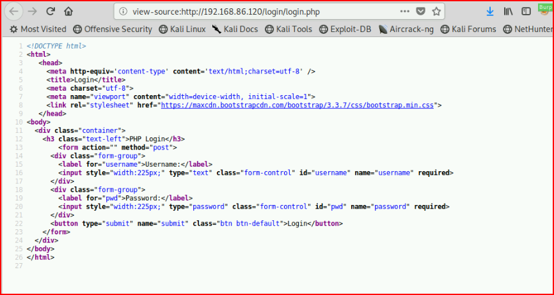Click the title Login source line
This screenshot has height=295, width=554.
pyautogui.click(x=86, y=80)
